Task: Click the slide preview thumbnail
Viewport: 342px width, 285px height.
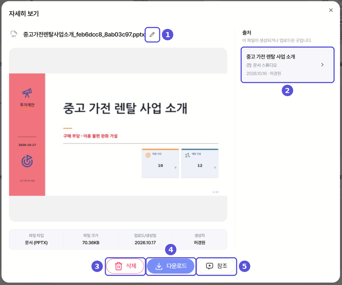Action: (x=118, y=134)
